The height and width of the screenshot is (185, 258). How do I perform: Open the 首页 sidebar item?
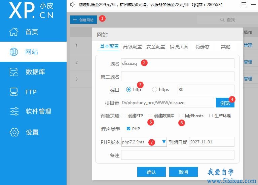coord(33,32)
